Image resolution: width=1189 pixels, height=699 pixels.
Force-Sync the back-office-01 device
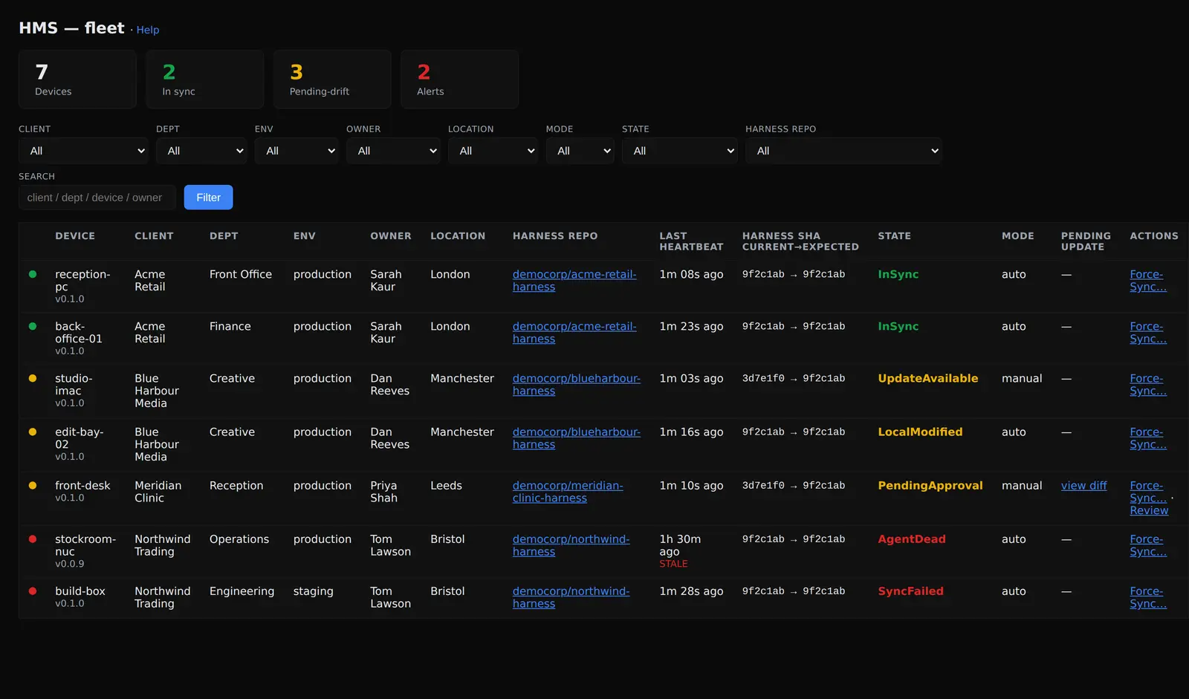pyautogui.click(x=1148, y=333)
